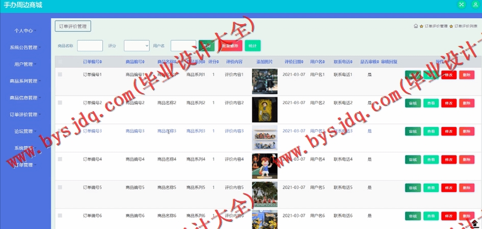
Task: Focus the 商品名称 search field
Action: click(x=90, y=46)
